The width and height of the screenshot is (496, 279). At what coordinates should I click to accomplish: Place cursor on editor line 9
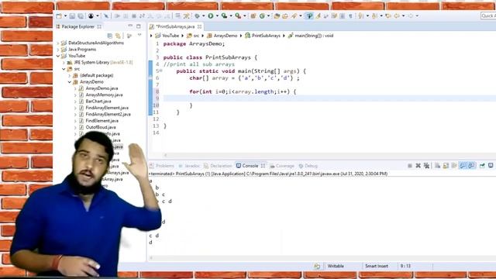pyautogui.click(x=329, y=98)
